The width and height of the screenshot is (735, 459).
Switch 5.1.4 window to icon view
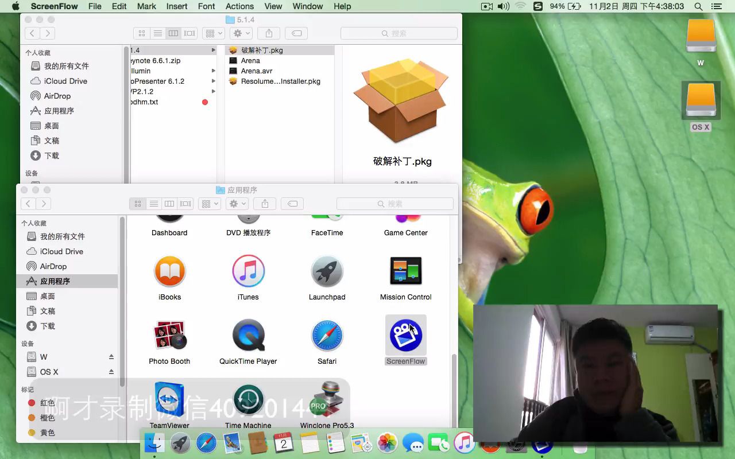point(142,33)
